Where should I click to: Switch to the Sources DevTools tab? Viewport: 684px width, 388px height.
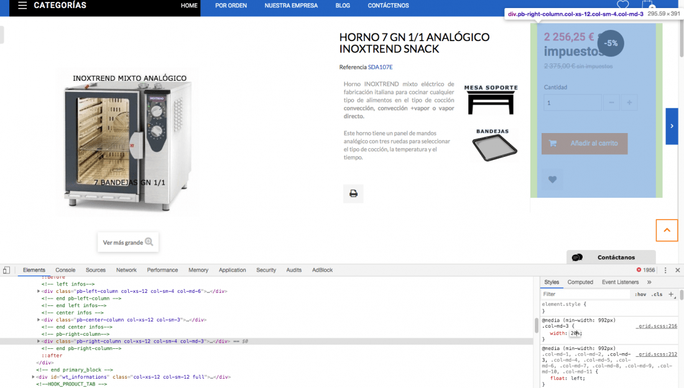96,270
